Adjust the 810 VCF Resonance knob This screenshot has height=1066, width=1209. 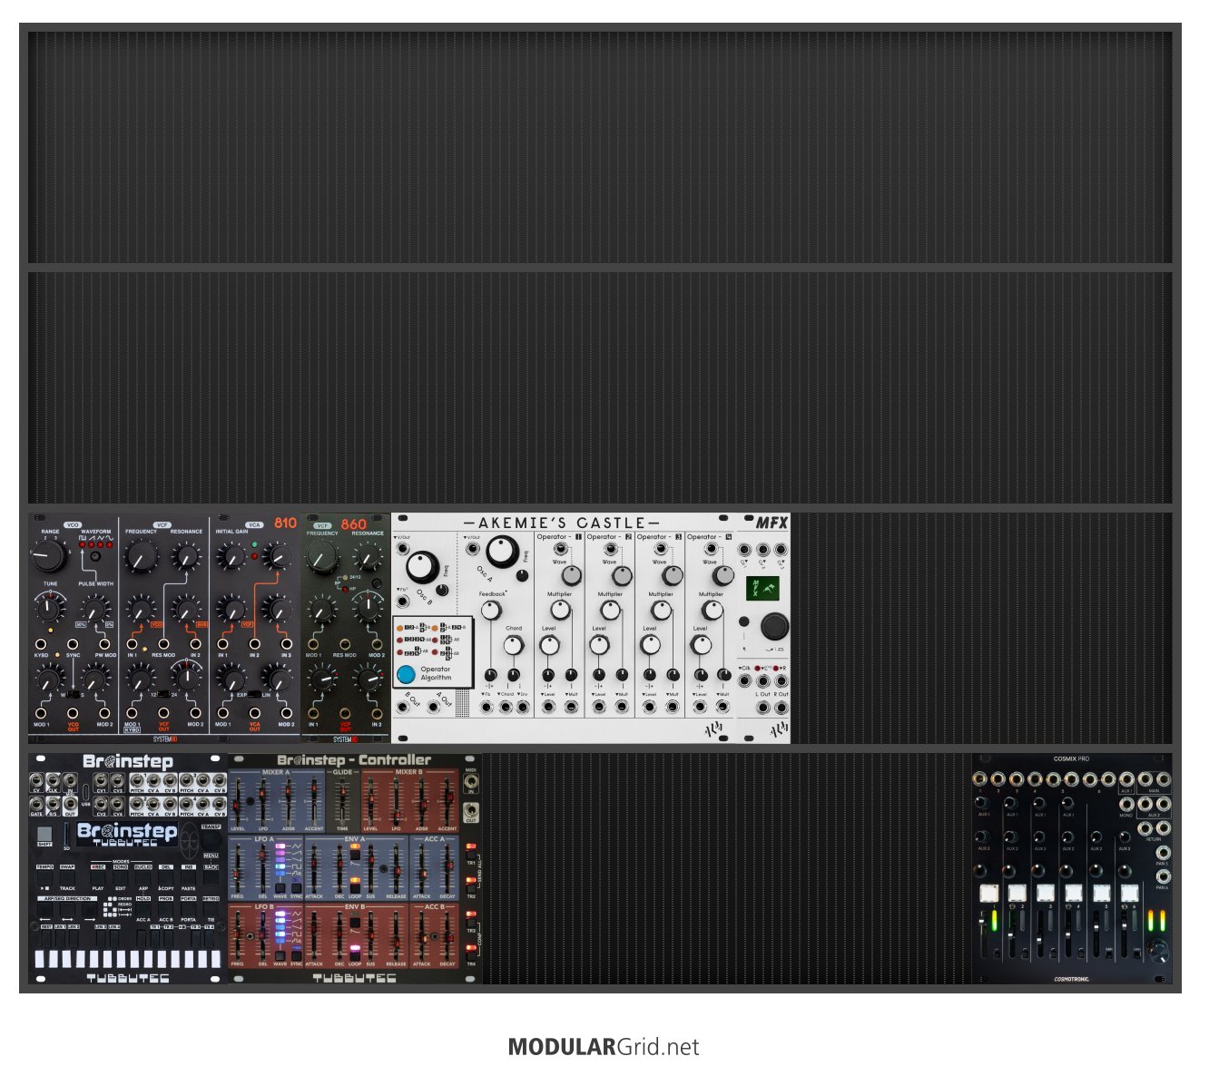(x=186, y=557)
